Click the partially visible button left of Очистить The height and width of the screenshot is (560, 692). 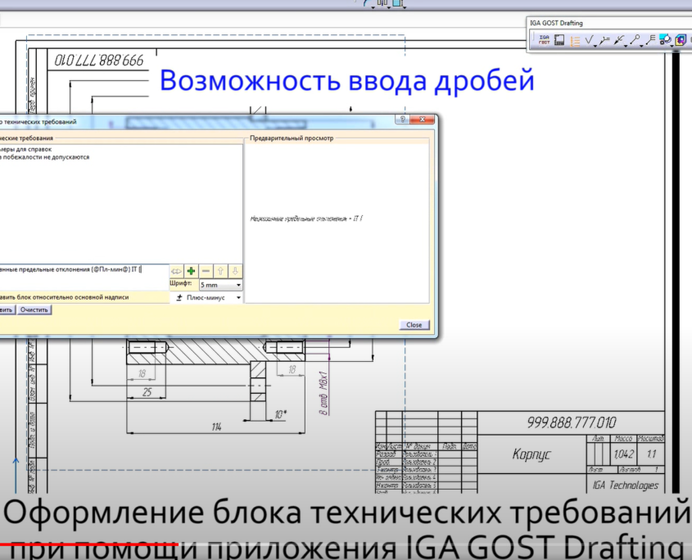tap(7, 309)
